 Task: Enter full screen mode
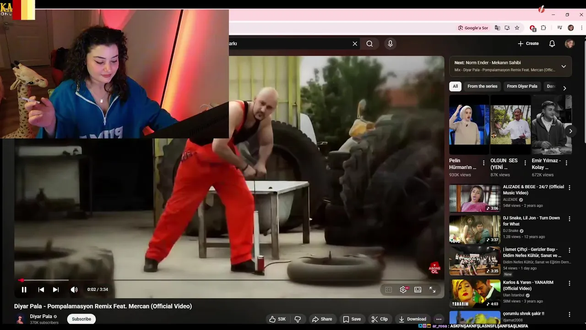(432, 290)
